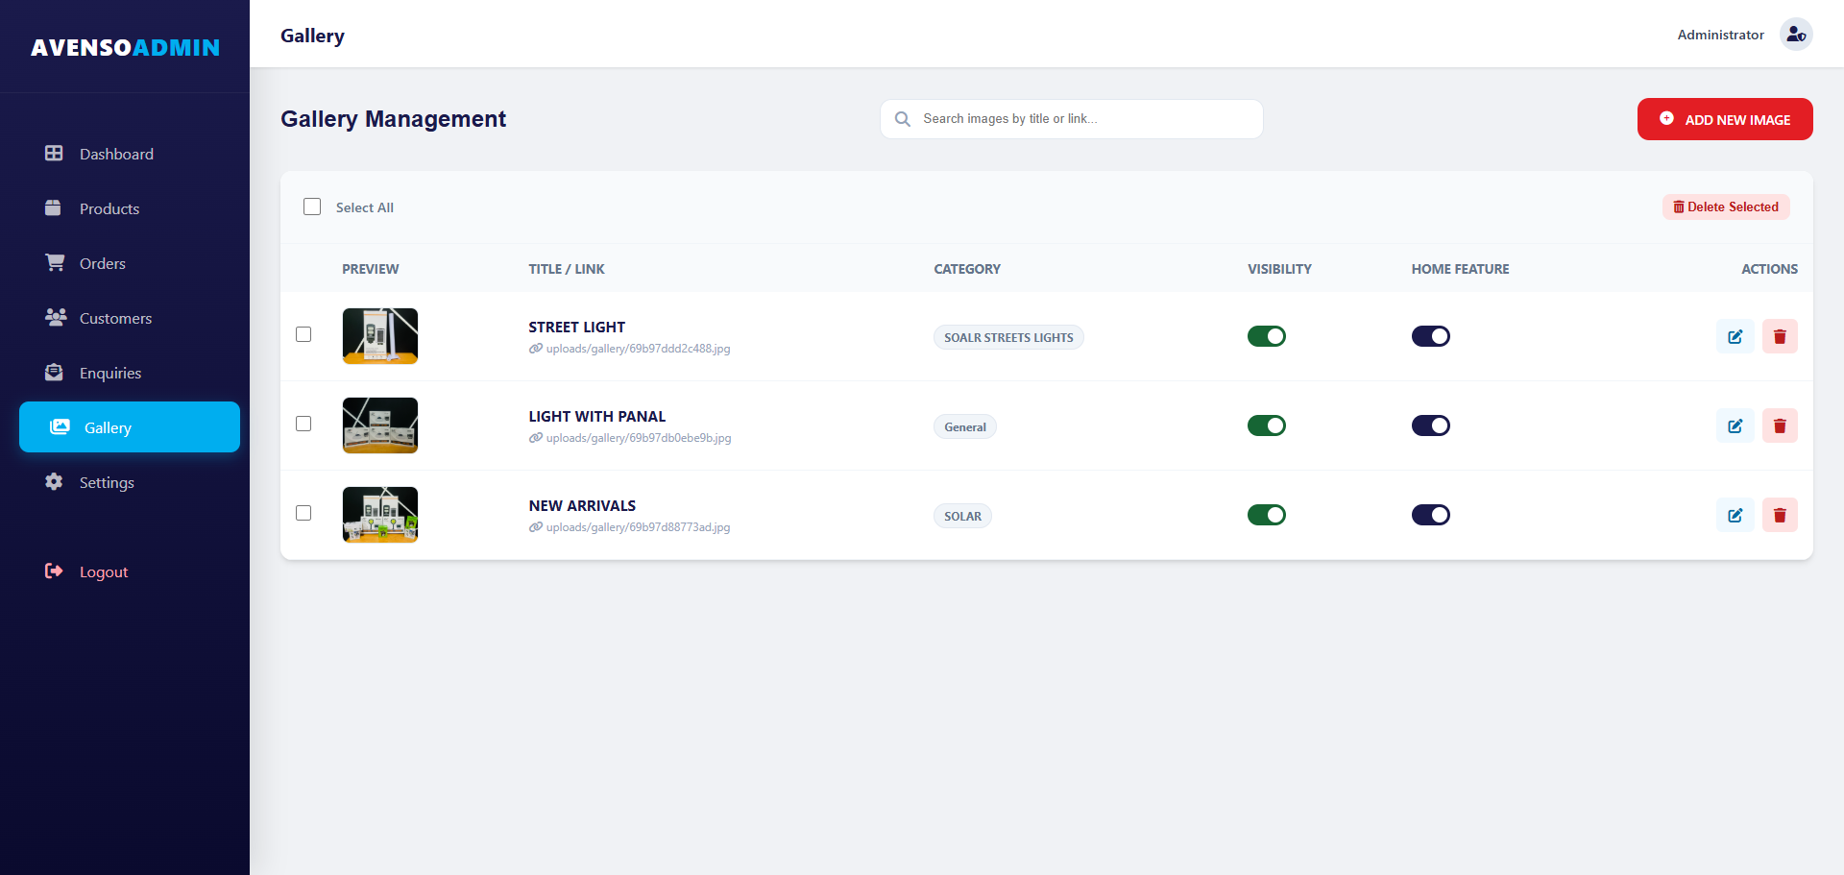Click link icon beside NEW ARRIVALS path
This screenshot has width=1844, height=875.
[x=536, y=527]
